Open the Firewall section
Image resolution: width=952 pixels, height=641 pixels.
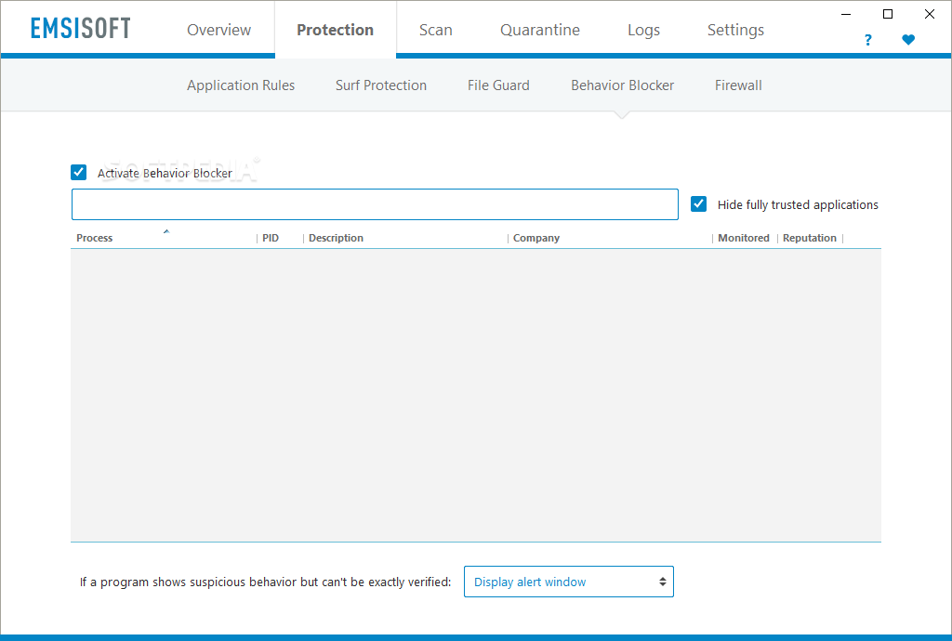(x=738, y=85)
